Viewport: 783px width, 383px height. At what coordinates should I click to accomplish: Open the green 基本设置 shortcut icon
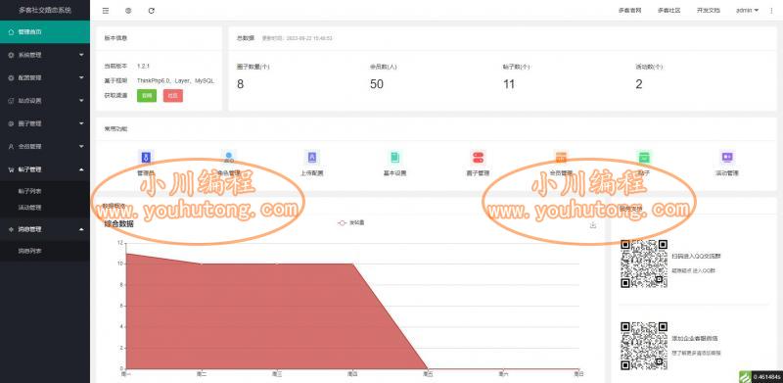[x=395, y=158]
